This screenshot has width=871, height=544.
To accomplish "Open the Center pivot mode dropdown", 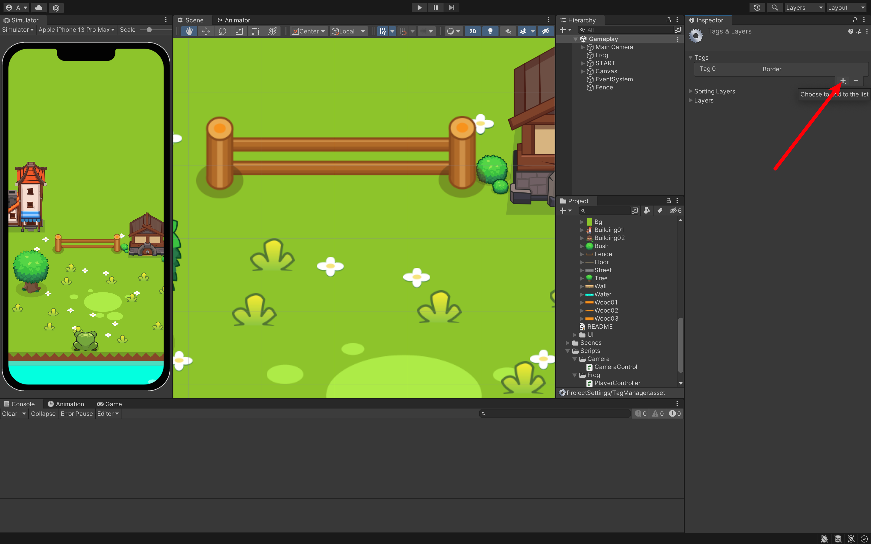I will point(309,31).
